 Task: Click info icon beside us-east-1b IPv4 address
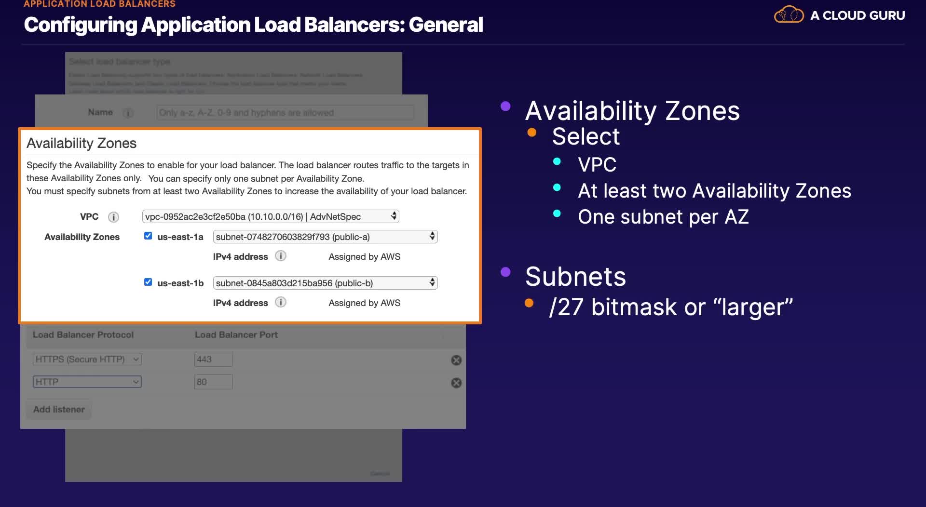[x=281, y=302]
